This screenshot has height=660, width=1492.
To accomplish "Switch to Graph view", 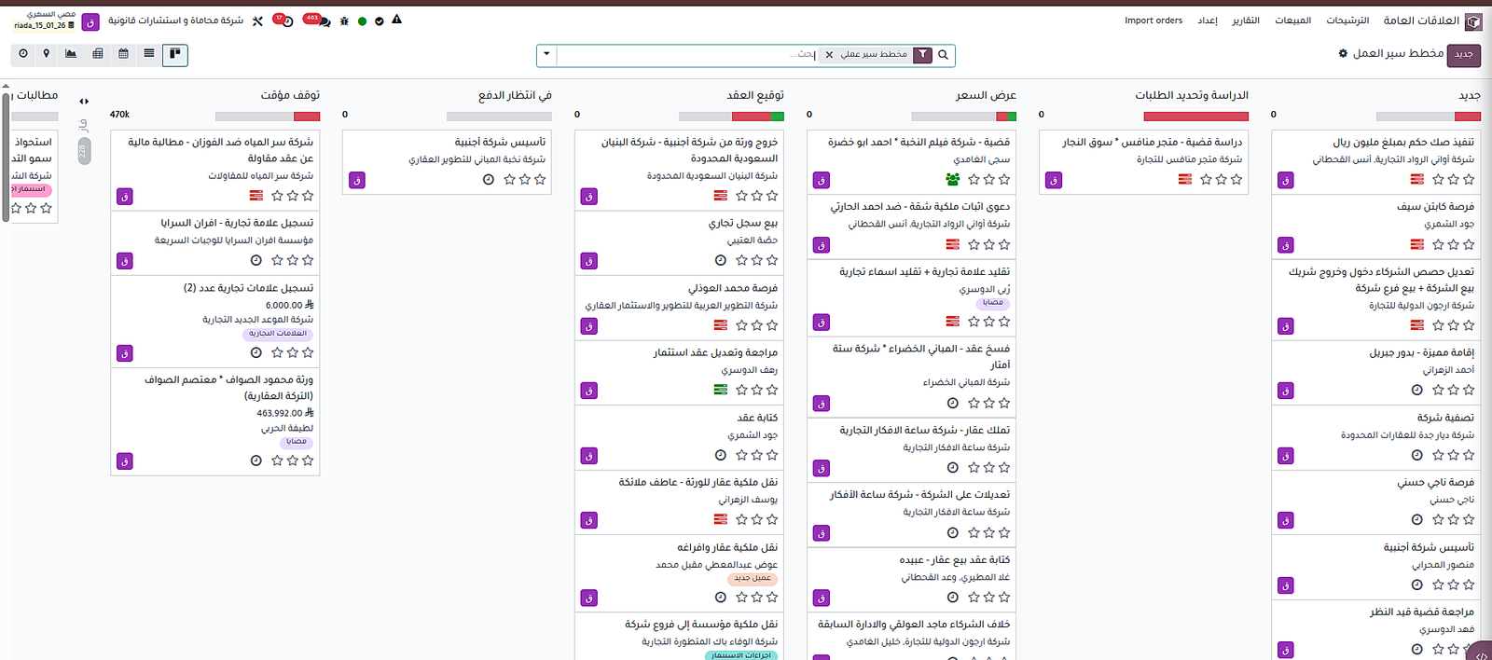I will point(71,54).
